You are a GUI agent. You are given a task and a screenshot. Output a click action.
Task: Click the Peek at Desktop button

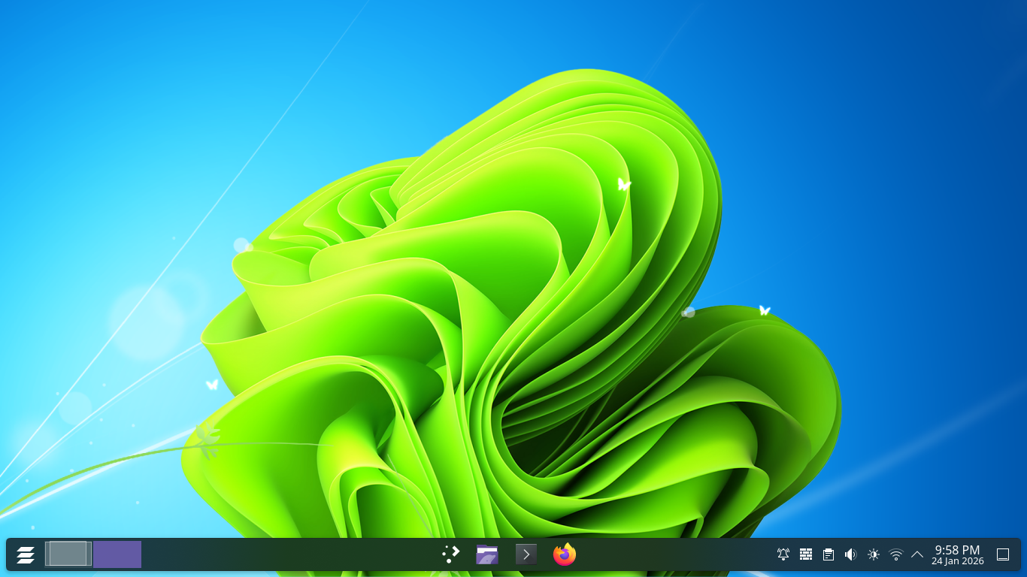[1003, 554]
